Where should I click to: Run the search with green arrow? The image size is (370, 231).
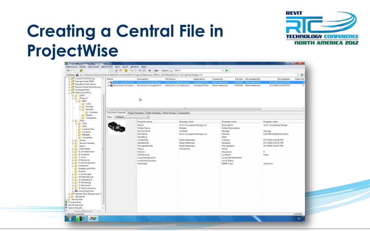pyautogui.click(x=227, y=70)
